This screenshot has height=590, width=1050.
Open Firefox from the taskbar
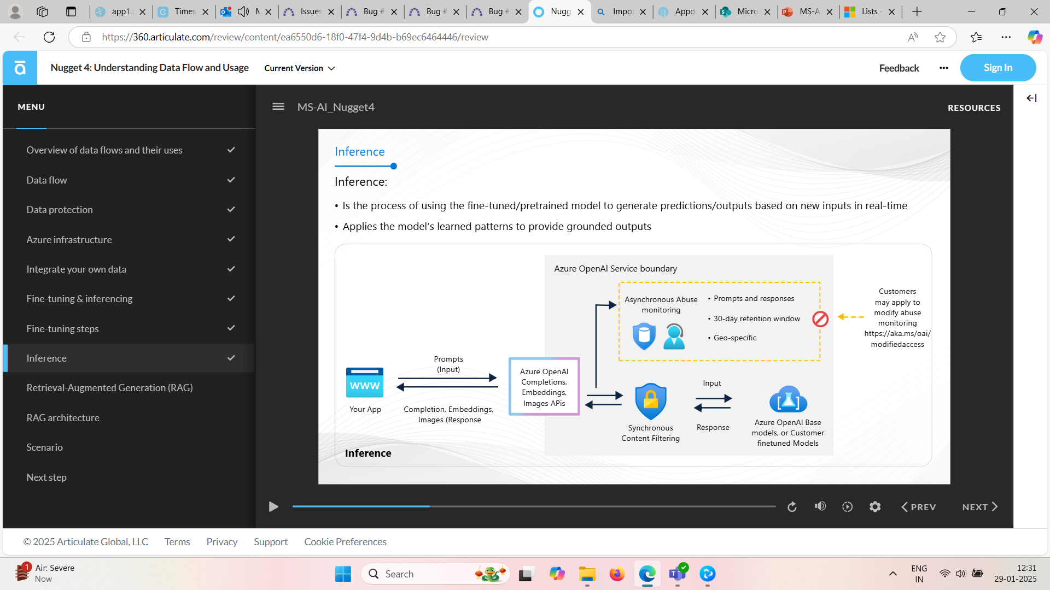617,574
